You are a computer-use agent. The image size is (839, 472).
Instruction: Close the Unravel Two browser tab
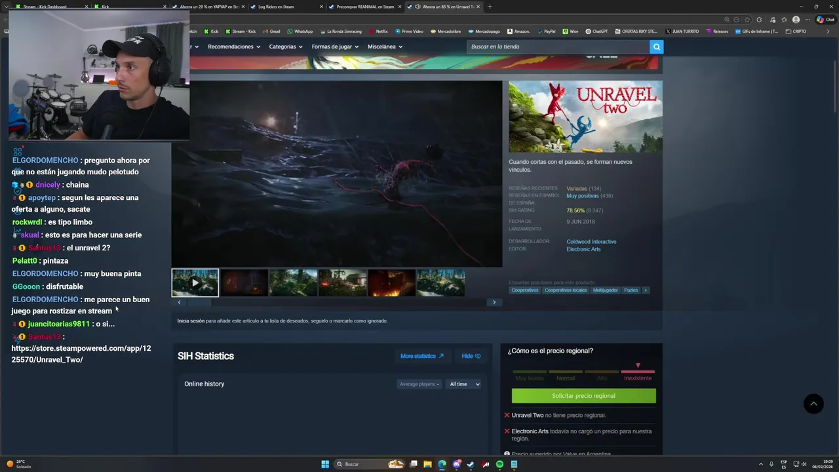478,7
